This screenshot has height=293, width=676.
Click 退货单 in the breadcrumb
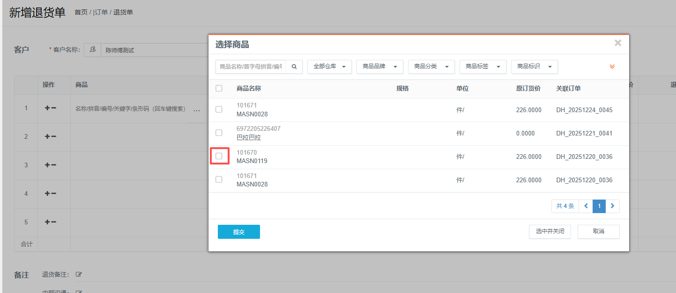point(123,12)
